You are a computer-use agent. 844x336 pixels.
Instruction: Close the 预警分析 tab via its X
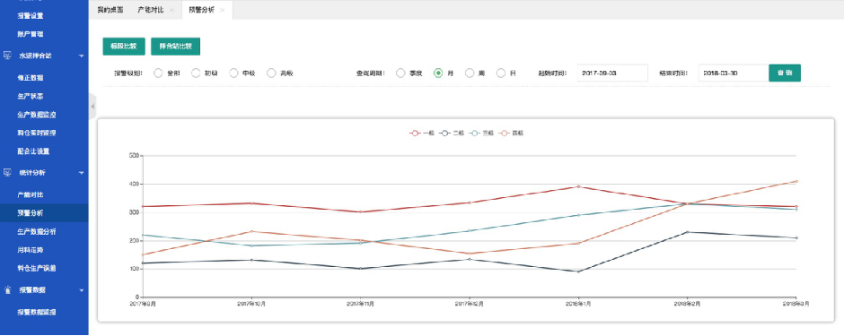pos(222,10)
